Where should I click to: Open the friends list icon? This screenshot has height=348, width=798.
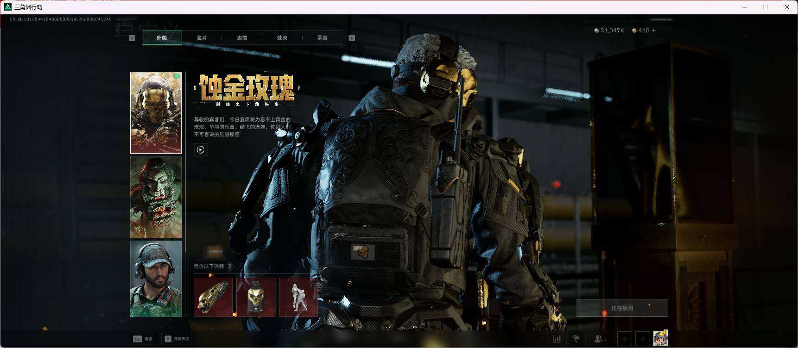(600, 339)
